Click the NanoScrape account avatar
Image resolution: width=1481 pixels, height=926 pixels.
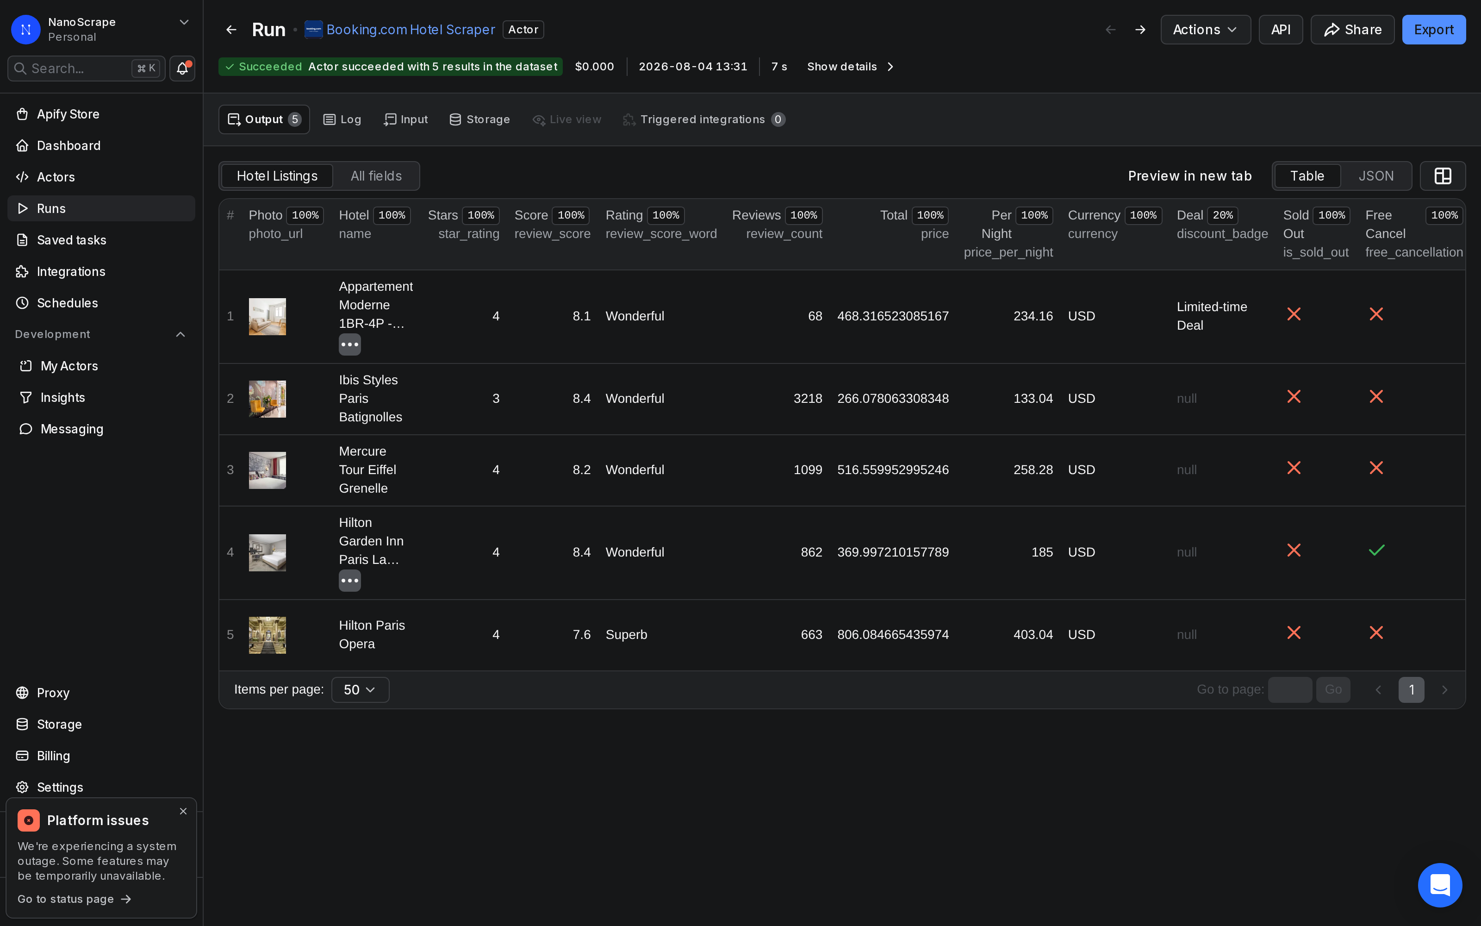pos(26,29)
